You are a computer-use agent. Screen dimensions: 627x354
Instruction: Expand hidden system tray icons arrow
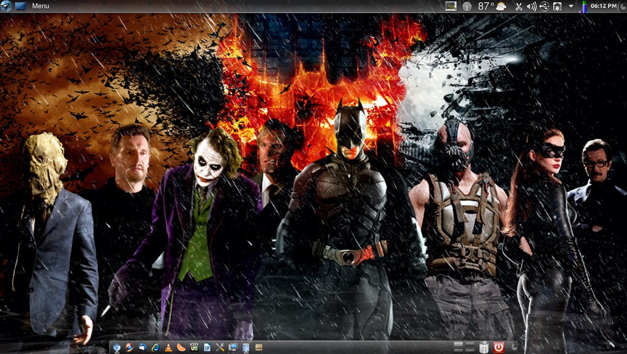(571, 6)
